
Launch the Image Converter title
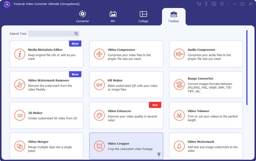201,79
